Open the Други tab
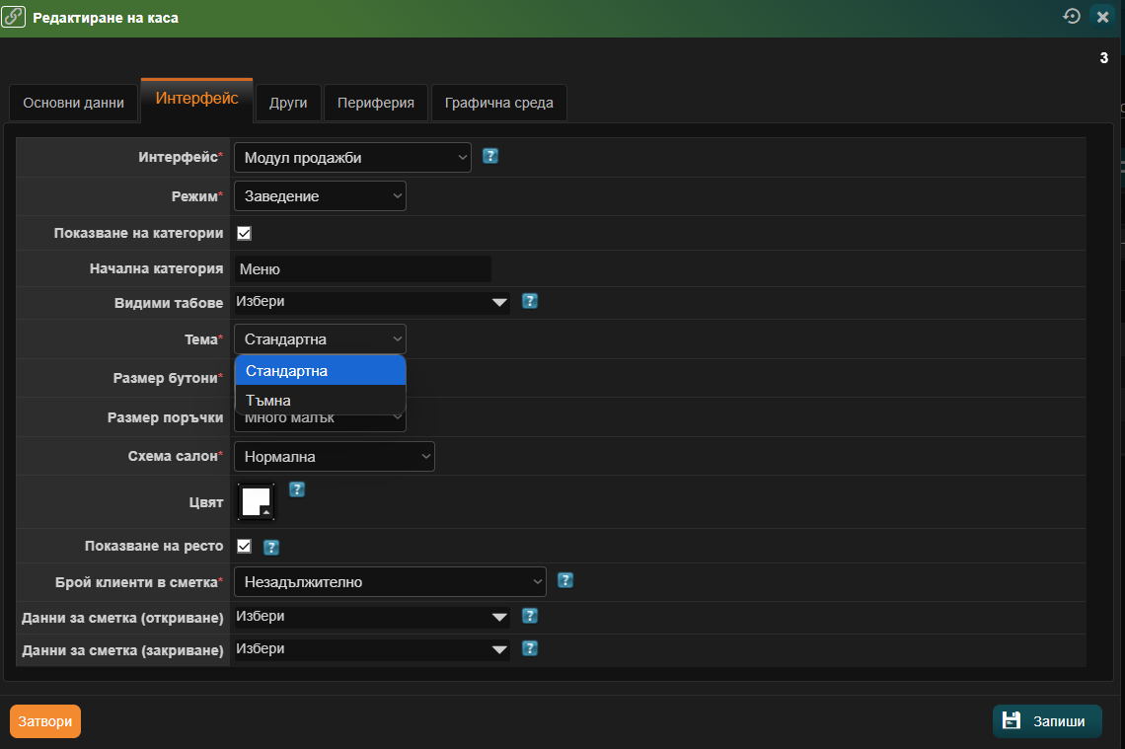1125x749 pixels. (x=288, y=103)
